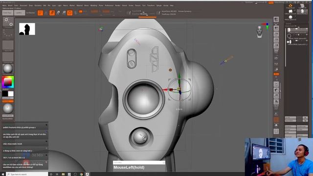Click the black silhouette preview thumbnail

[27, 29]
